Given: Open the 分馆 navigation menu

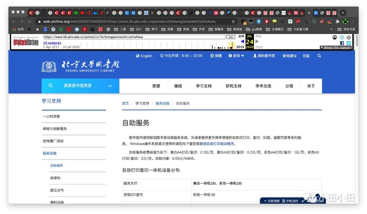Looking at the screenshot, I should click(x=289, y=86).
